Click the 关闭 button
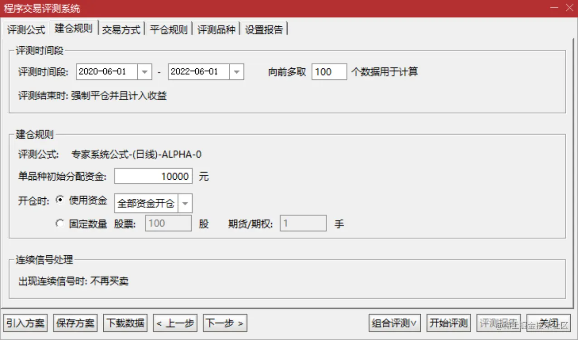The width and height of the screenshot is (578, 340). [x=548, y=323]
